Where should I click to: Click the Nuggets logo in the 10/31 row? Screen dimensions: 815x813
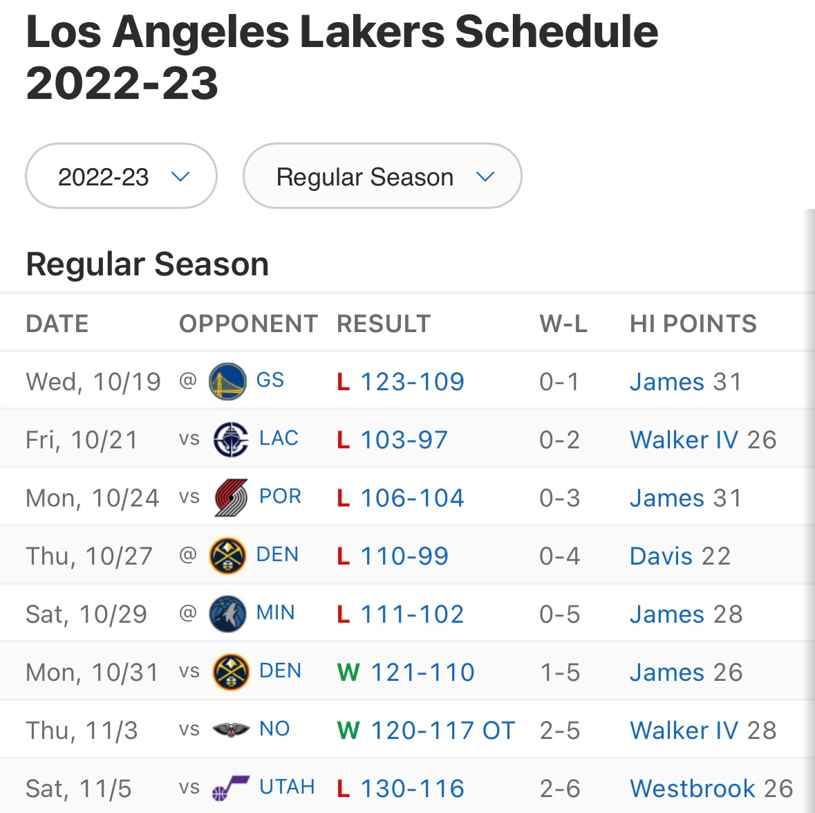[x=230, y=672]
